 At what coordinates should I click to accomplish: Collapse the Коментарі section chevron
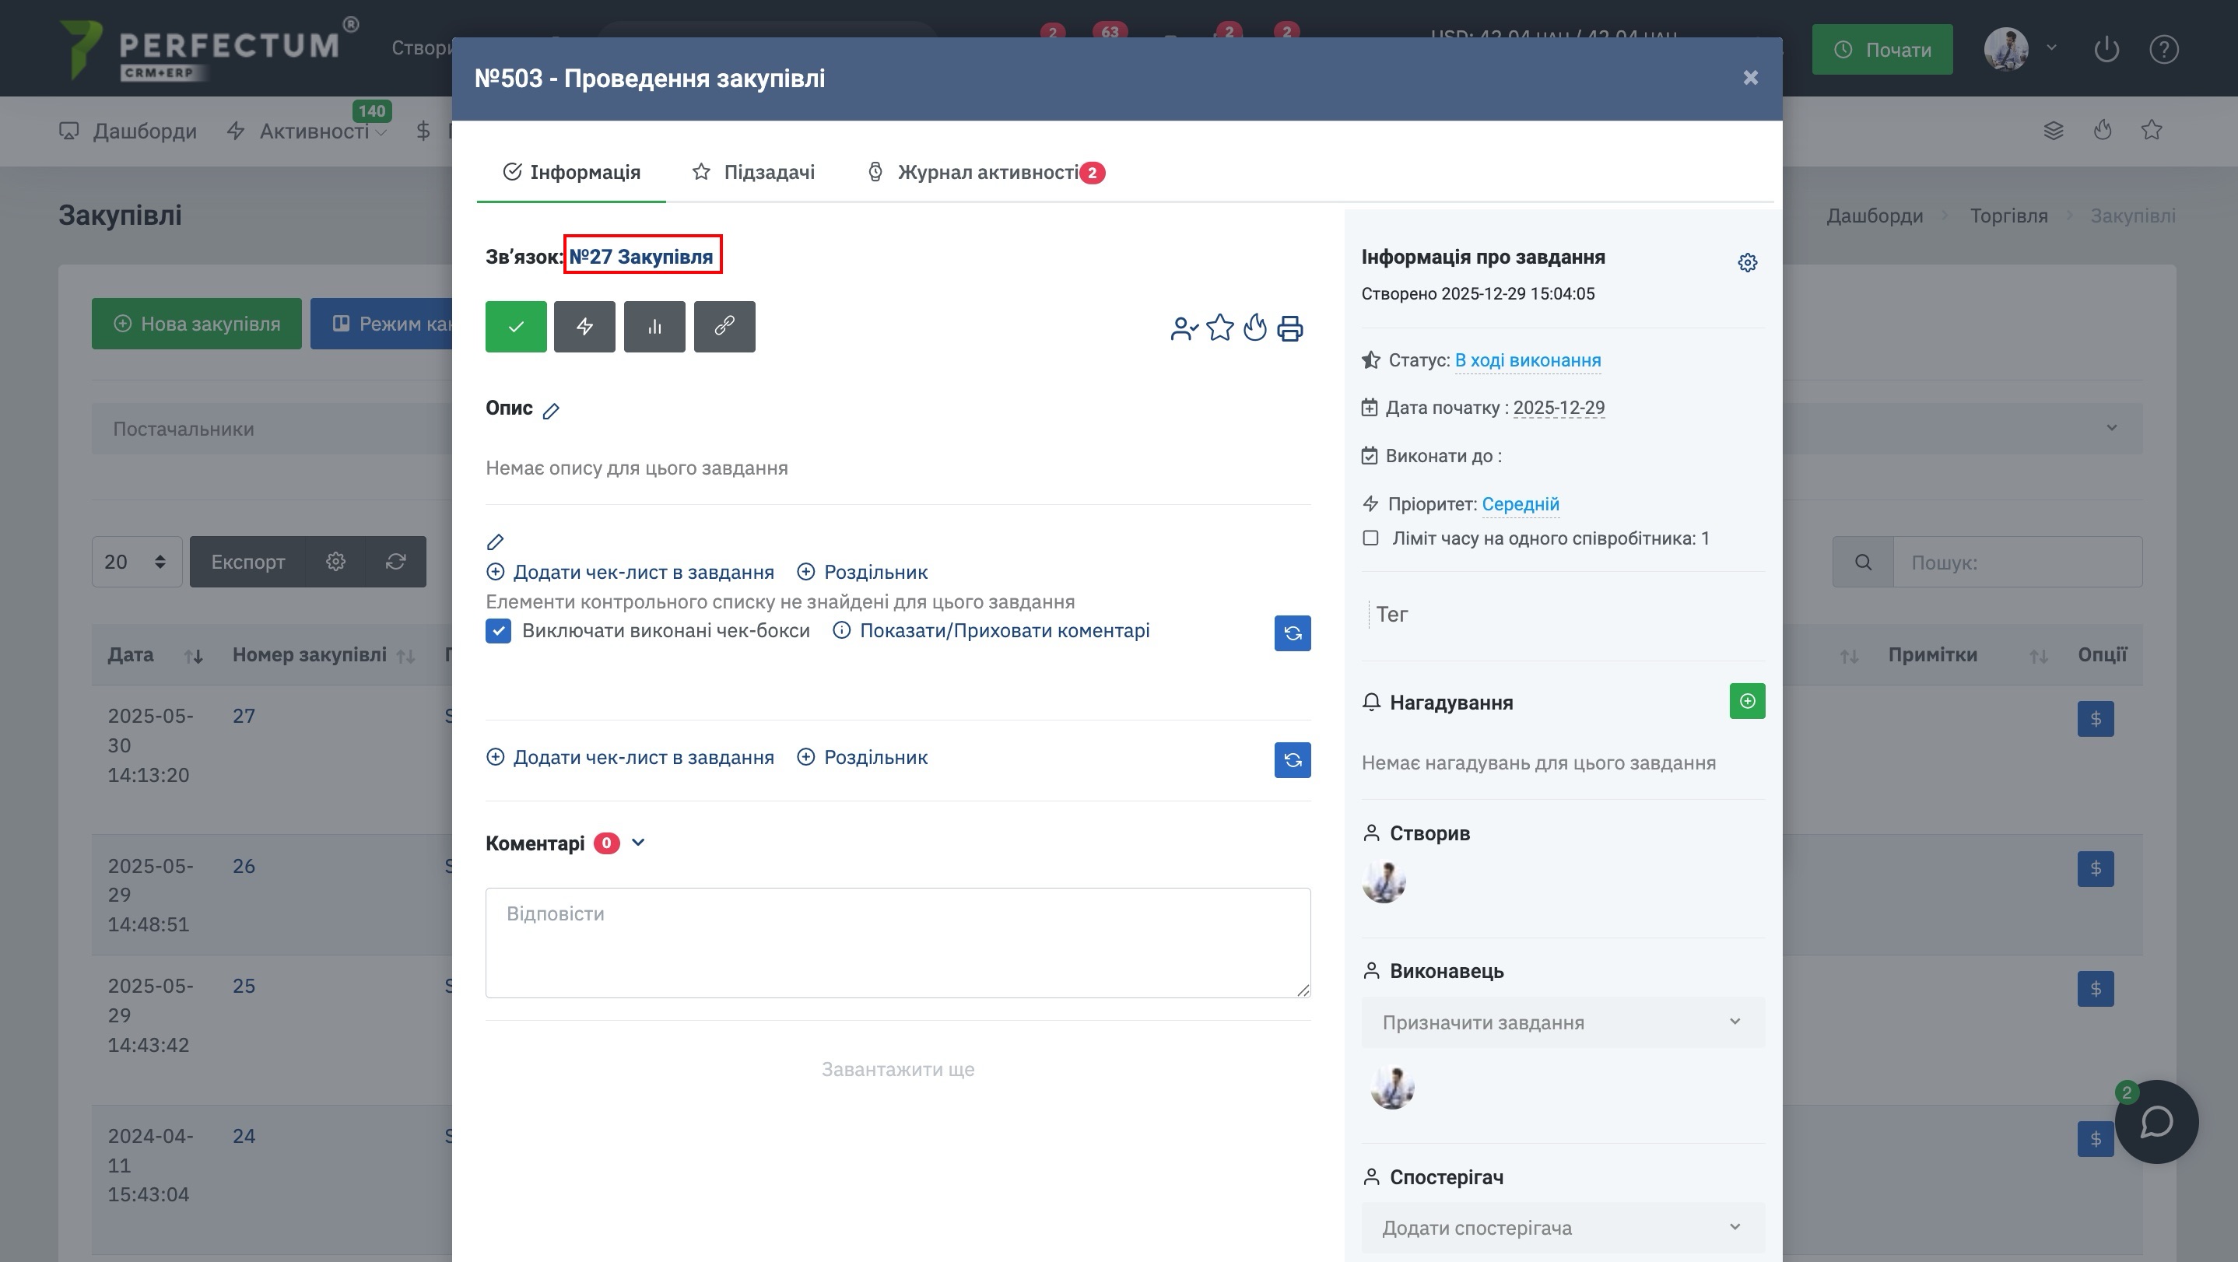click(x=639, y=843)
